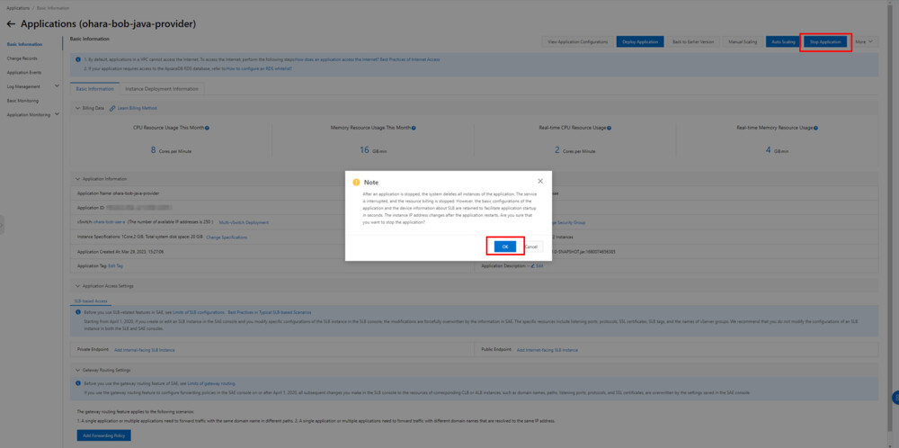Screen dimensions: 899x448
Task: Open Best Practices of Internet Access link
Action: click(409, 59)
